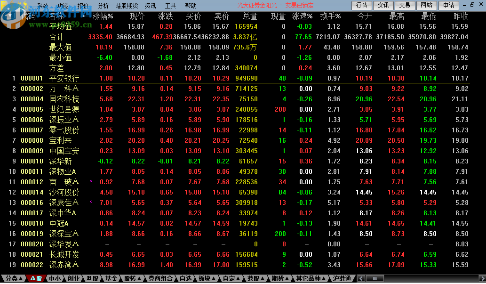
Task: Select stock row 深深宝A
Action: 239,234
